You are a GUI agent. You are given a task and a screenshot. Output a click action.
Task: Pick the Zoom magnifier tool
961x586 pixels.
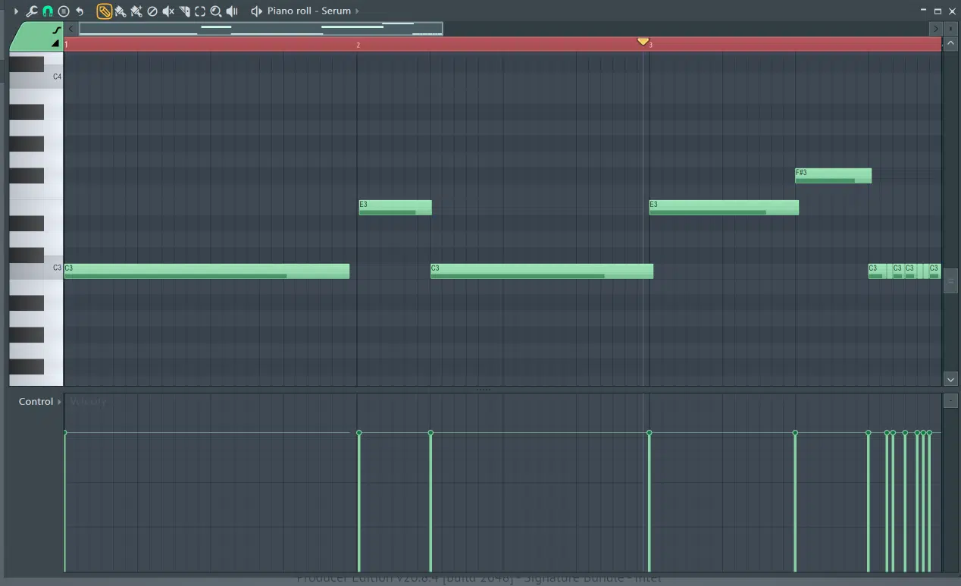click(216, 11)
